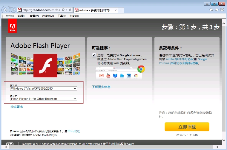The height and width of the screenshot is (150, 227).
Task: Maximize the browser window
Action: (214, 4)
